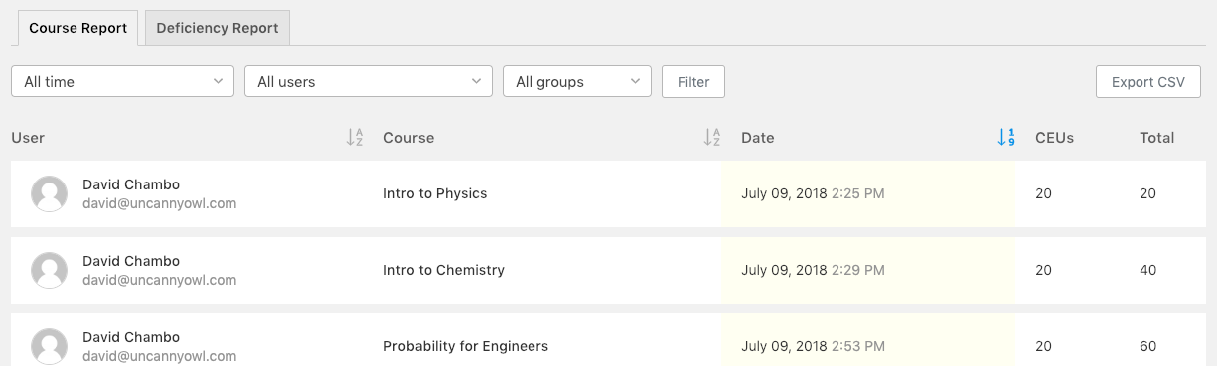Click avatar in Probability for Engineers row
The image size is (1217, 366).
[50, 346]
